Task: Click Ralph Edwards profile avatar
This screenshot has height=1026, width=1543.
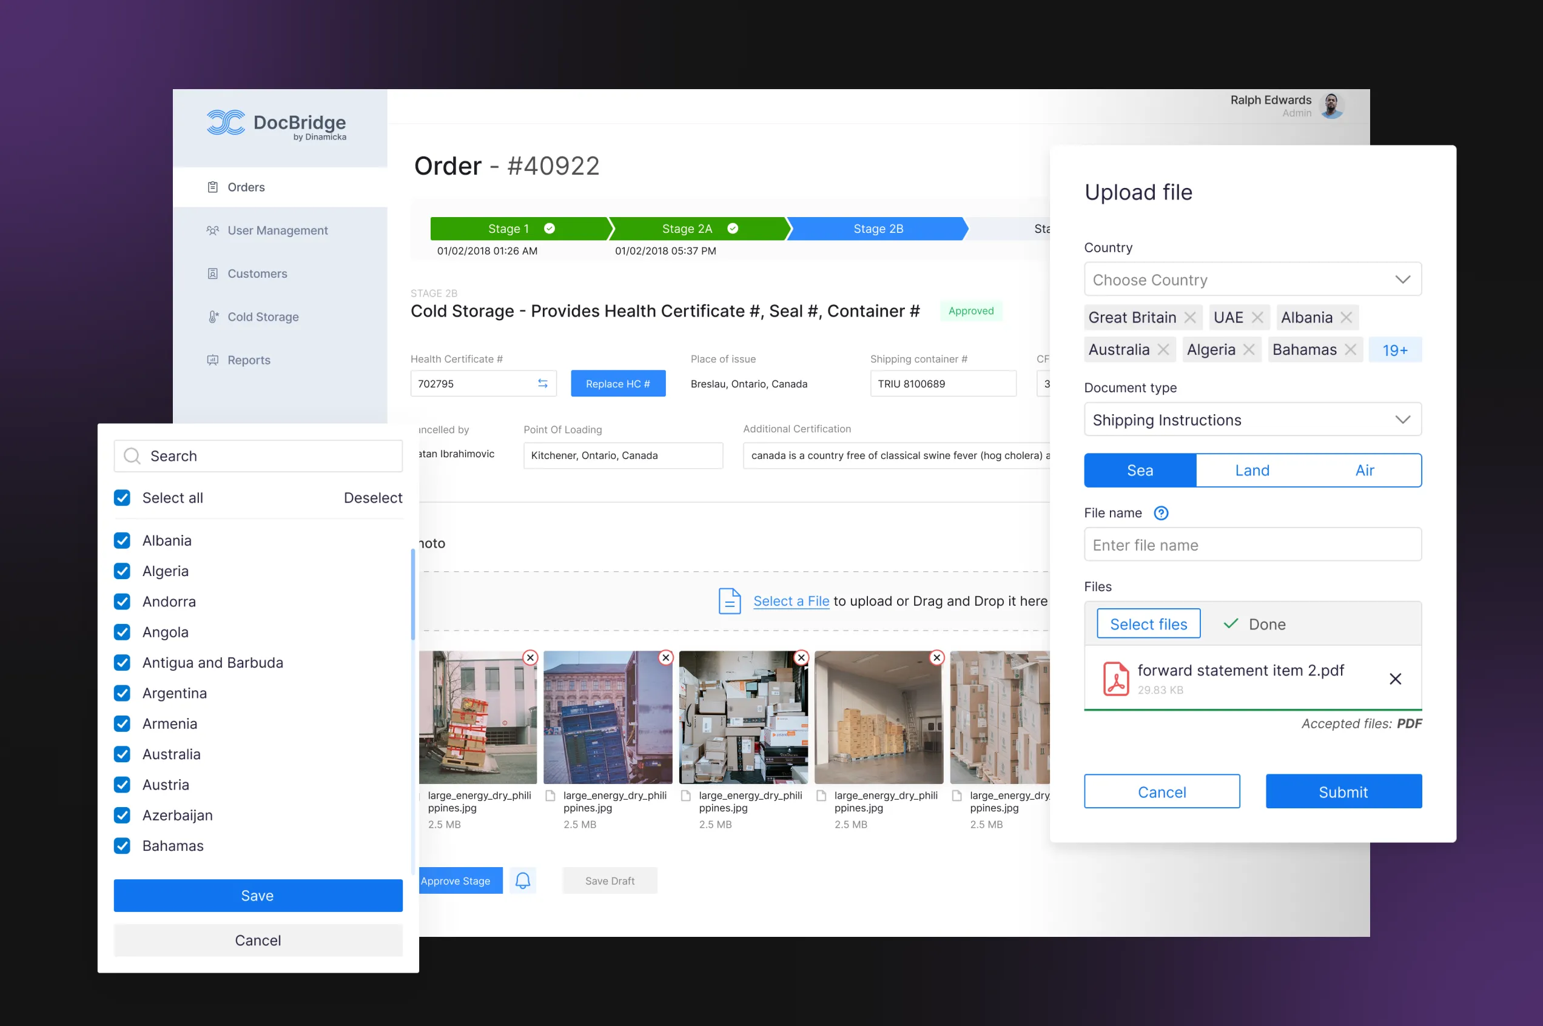Action: tap(1331, 105)
